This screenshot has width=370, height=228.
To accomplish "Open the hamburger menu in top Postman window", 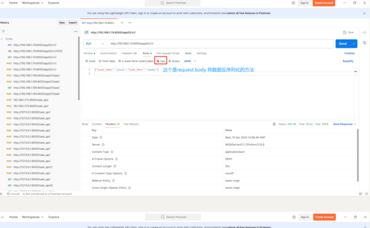I will coord(2,3).
